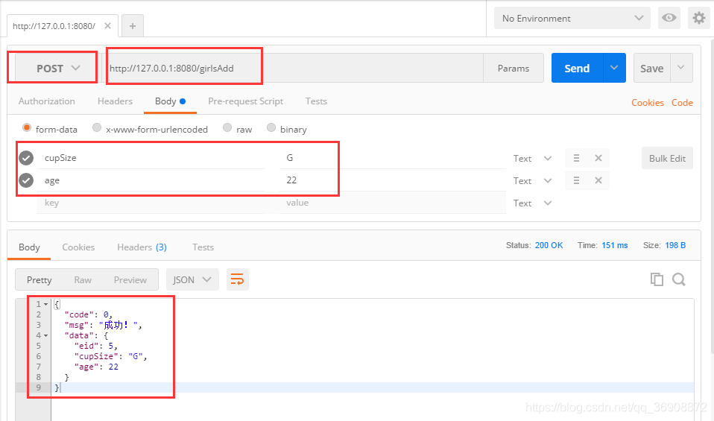Switch to the Authorization tab
Viewport: 714px width, 421px height.
point(47,101)
